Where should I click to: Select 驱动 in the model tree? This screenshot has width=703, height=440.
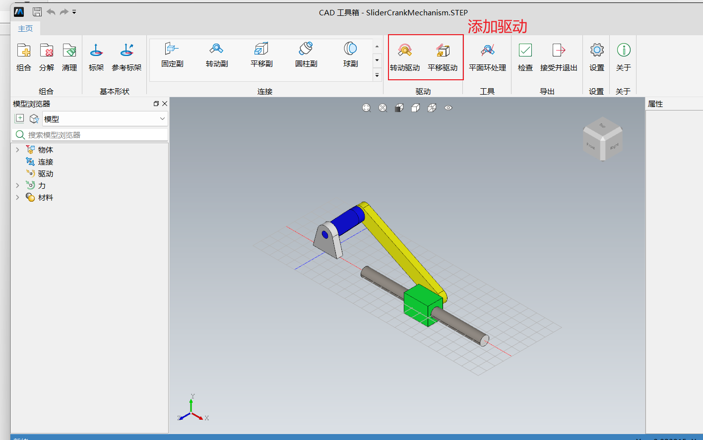pos(46,174)
